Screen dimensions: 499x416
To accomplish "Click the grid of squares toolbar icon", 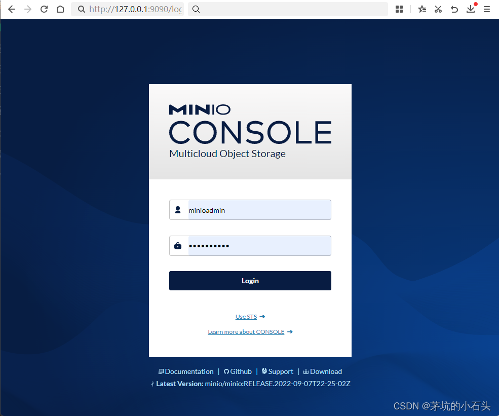I will pos(399,9).
